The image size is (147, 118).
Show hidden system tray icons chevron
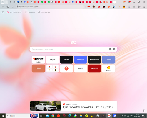pos(122,116)
